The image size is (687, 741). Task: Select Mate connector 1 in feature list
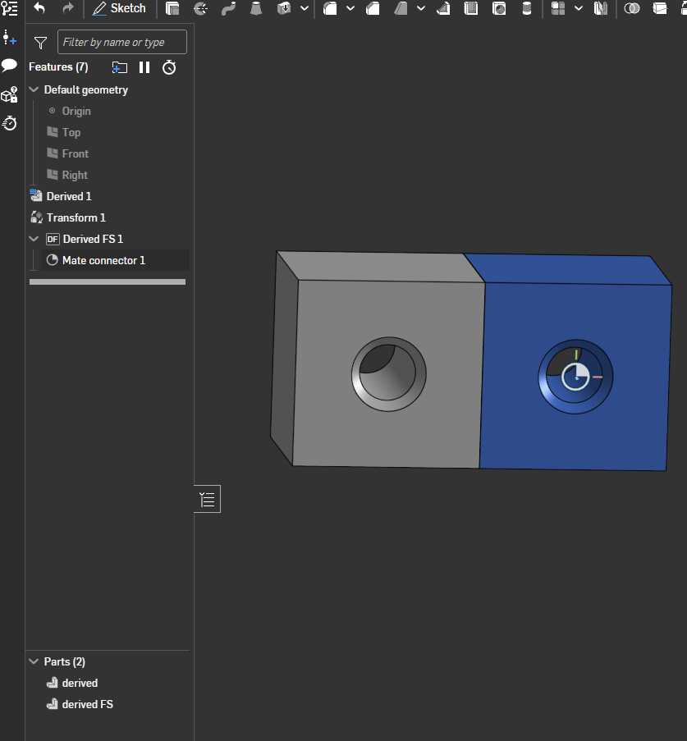103,260
